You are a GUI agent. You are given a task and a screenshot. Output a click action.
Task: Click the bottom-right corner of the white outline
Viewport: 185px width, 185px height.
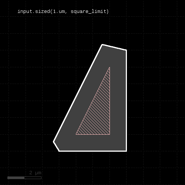tap(126, 151)
